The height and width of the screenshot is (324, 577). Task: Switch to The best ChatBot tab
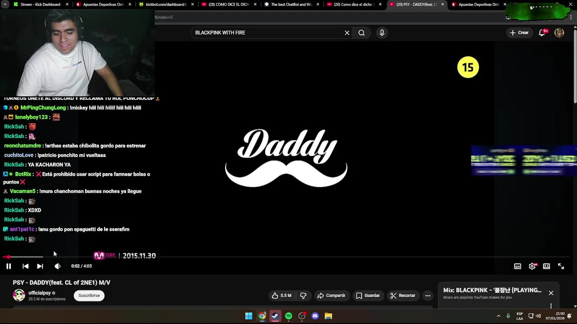291,4
